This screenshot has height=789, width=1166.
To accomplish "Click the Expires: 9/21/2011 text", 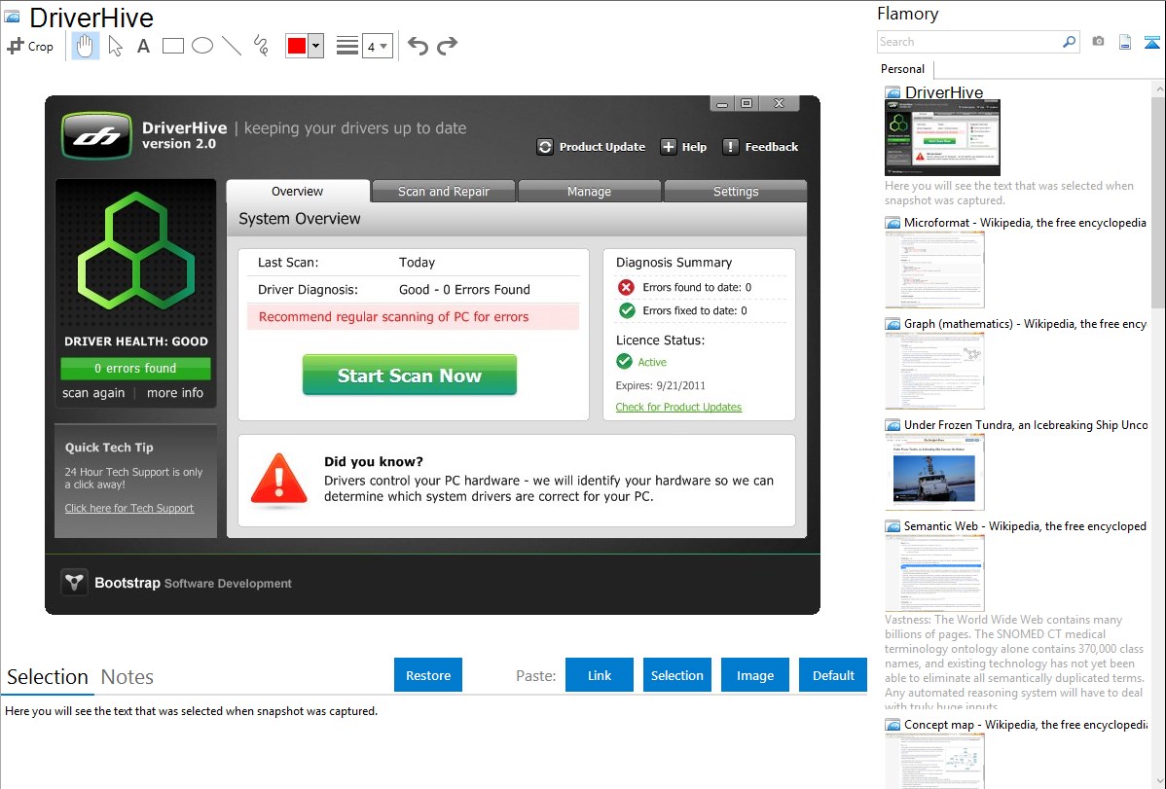I will pyautogui.click(x=660, y=385).
